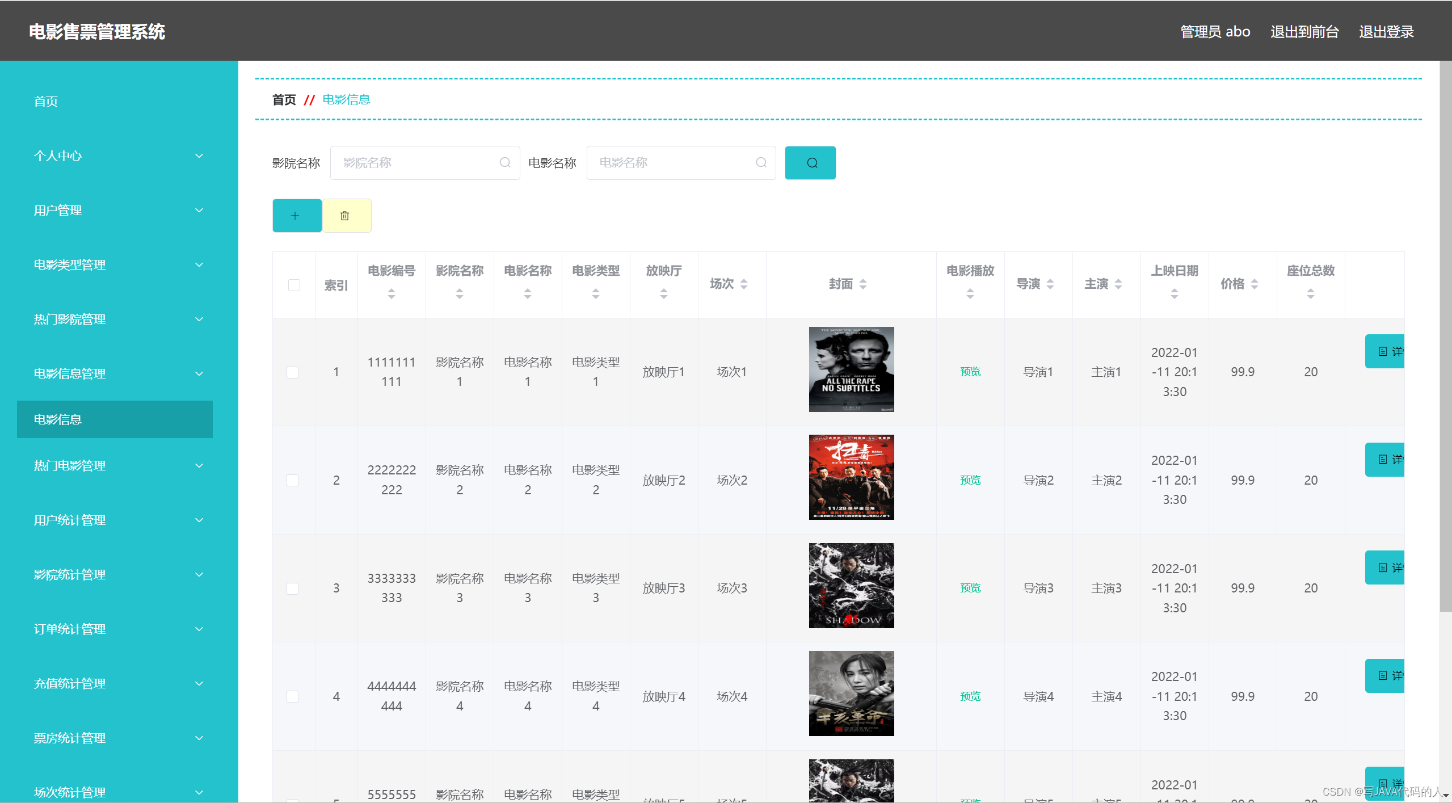Open row 3 Shadow poster thumbnail

(851, 586)
